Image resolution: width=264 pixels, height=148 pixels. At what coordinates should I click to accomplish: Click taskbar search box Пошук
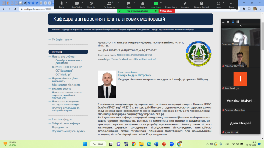click(98, 144)
